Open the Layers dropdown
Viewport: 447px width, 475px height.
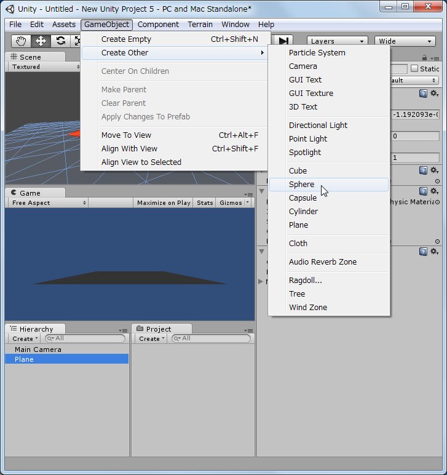[337, 41]
